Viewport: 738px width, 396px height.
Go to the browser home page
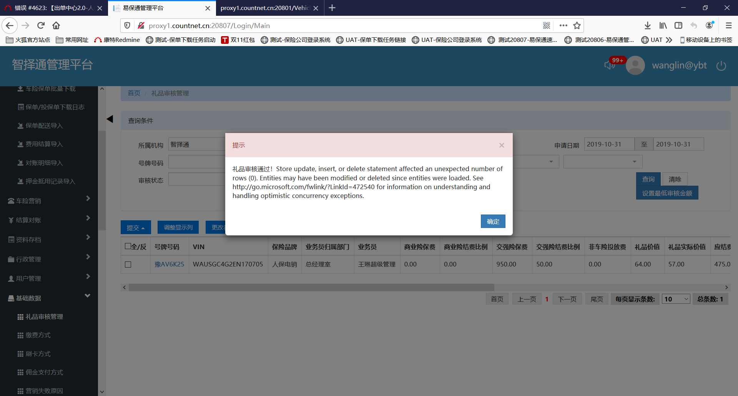pos(56,26)
